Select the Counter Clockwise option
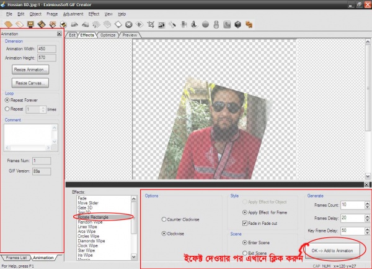The height and width of the screenshot is (269, 372). (x=164, y=219)
